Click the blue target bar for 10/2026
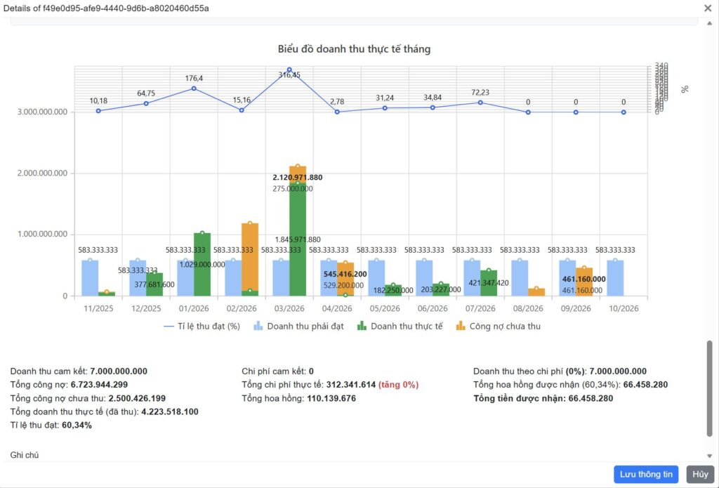This screenshot has width=719, height=488. click(x=615, y=278)
